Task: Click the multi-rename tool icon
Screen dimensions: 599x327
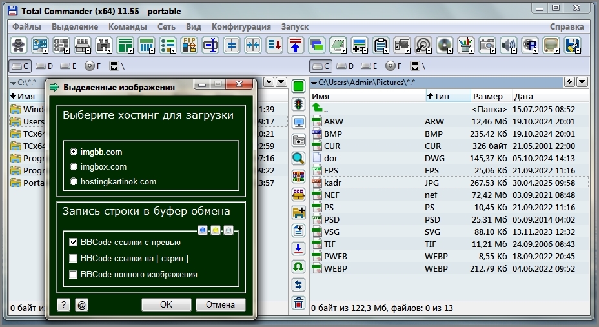Action: (210, 45)
